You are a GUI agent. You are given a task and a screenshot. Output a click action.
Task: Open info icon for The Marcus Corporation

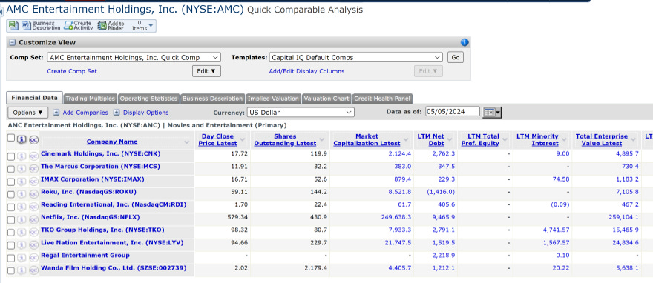[22, 169]
